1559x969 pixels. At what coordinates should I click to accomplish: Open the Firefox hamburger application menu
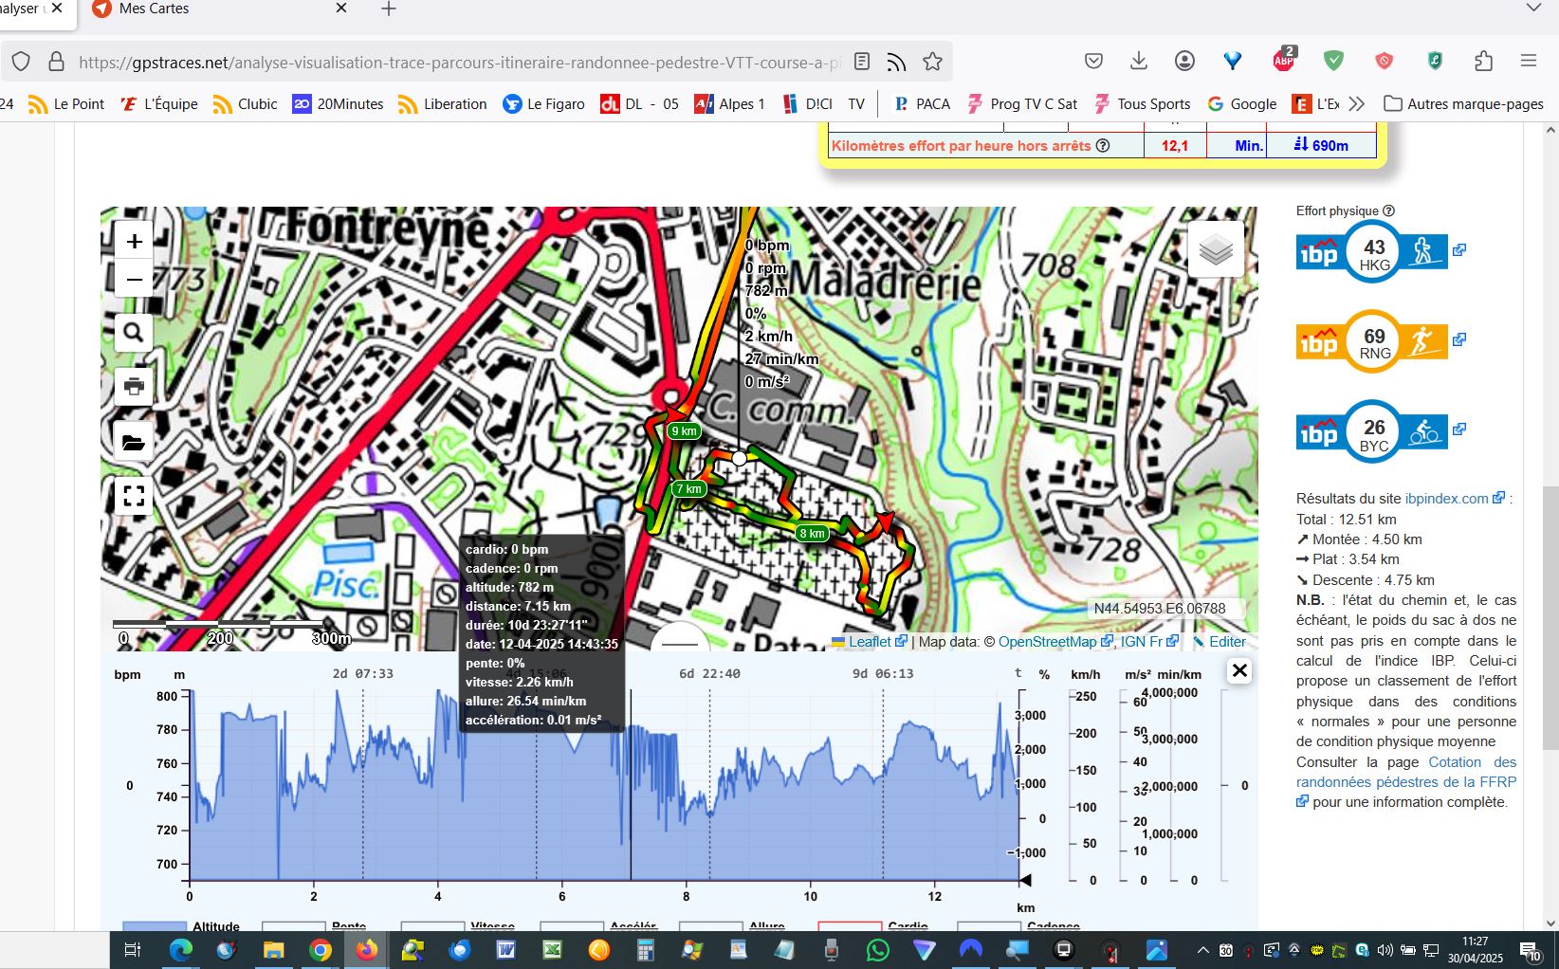(x=1529, y=62)
